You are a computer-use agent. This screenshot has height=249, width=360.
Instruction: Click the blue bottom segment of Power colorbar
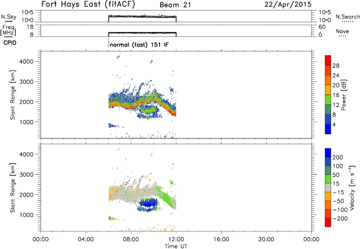[x=328, y=129]
